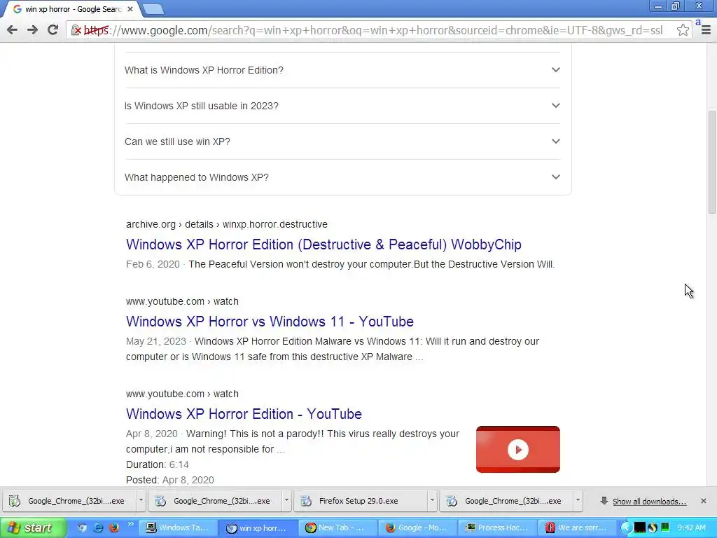Open a new tab button

point(153,9)
